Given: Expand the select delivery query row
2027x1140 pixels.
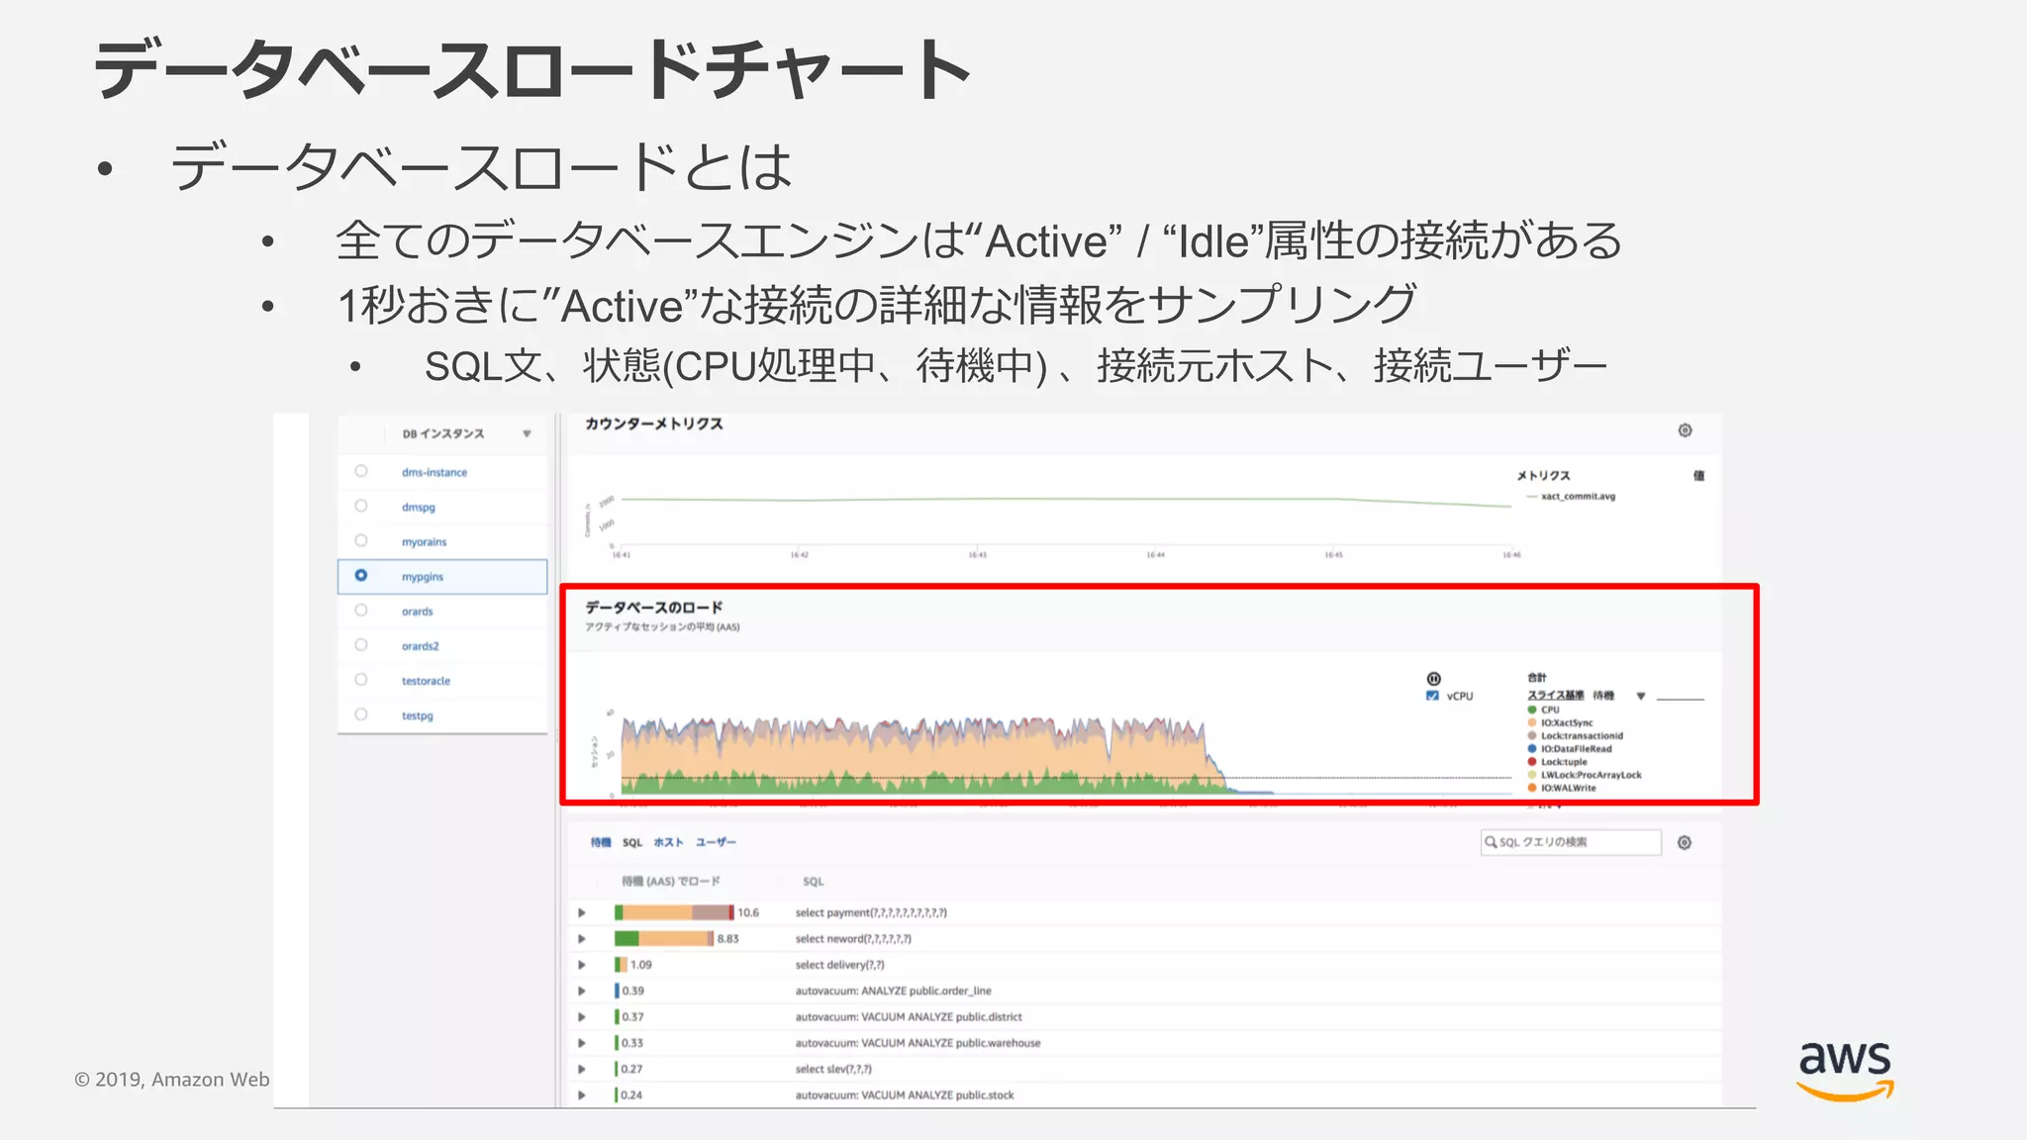Looking at the screenshot, I should (582, 965).
